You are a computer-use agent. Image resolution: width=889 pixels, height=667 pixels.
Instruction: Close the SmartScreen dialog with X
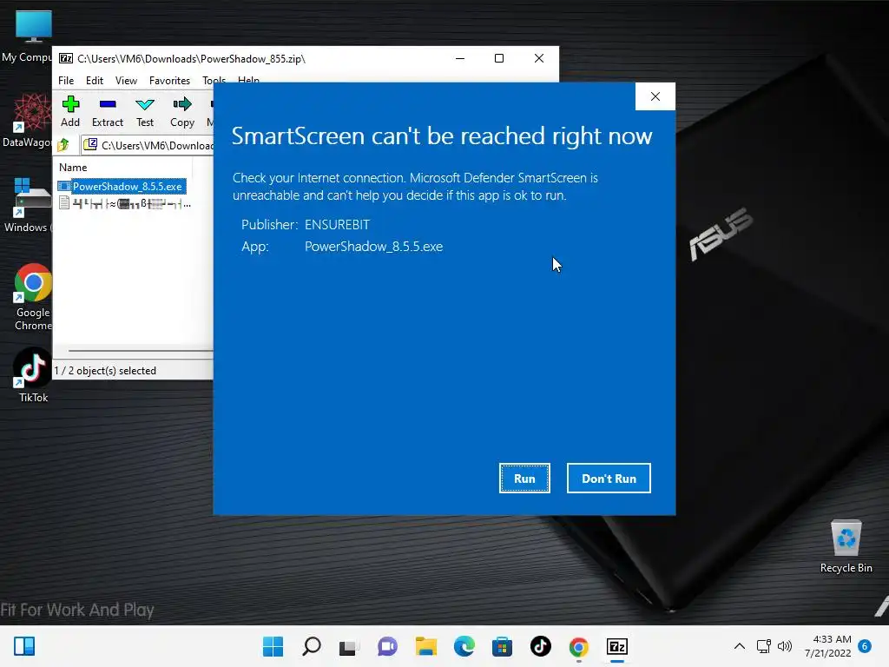(x=655, y=96)
